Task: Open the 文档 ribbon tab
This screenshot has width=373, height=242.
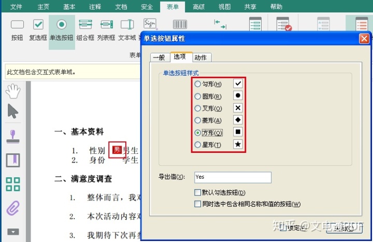Action: point(121,7)
